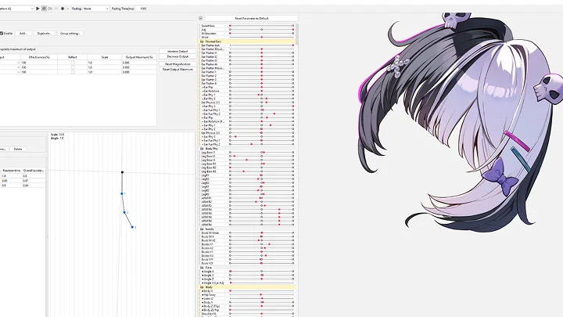Play the physics animation preview
The height and width of the screenshot is (317, 563).
click(38, 9)
